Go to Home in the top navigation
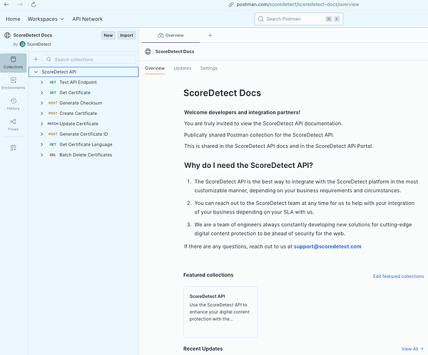 pyautogui.click(x=13, y=19)
